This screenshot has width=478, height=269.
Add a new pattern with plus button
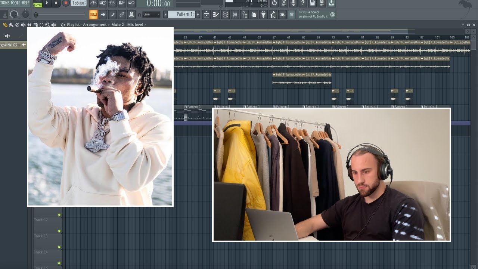click(x=198, y=15)
